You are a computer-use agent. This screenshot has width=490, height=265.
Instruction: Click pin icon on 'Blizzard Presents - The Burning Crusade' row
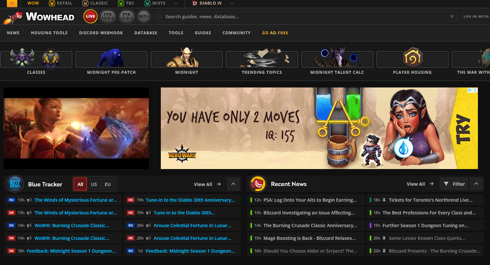(x=384, y=251)
